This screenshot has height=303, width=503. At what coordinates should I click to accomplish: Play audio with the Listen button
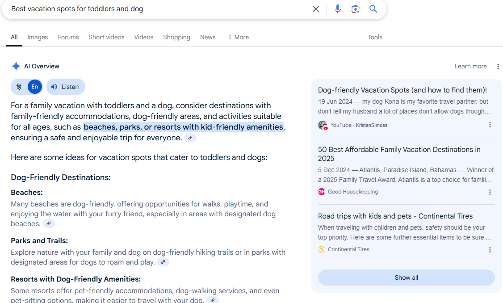click(x=65, y=87)
